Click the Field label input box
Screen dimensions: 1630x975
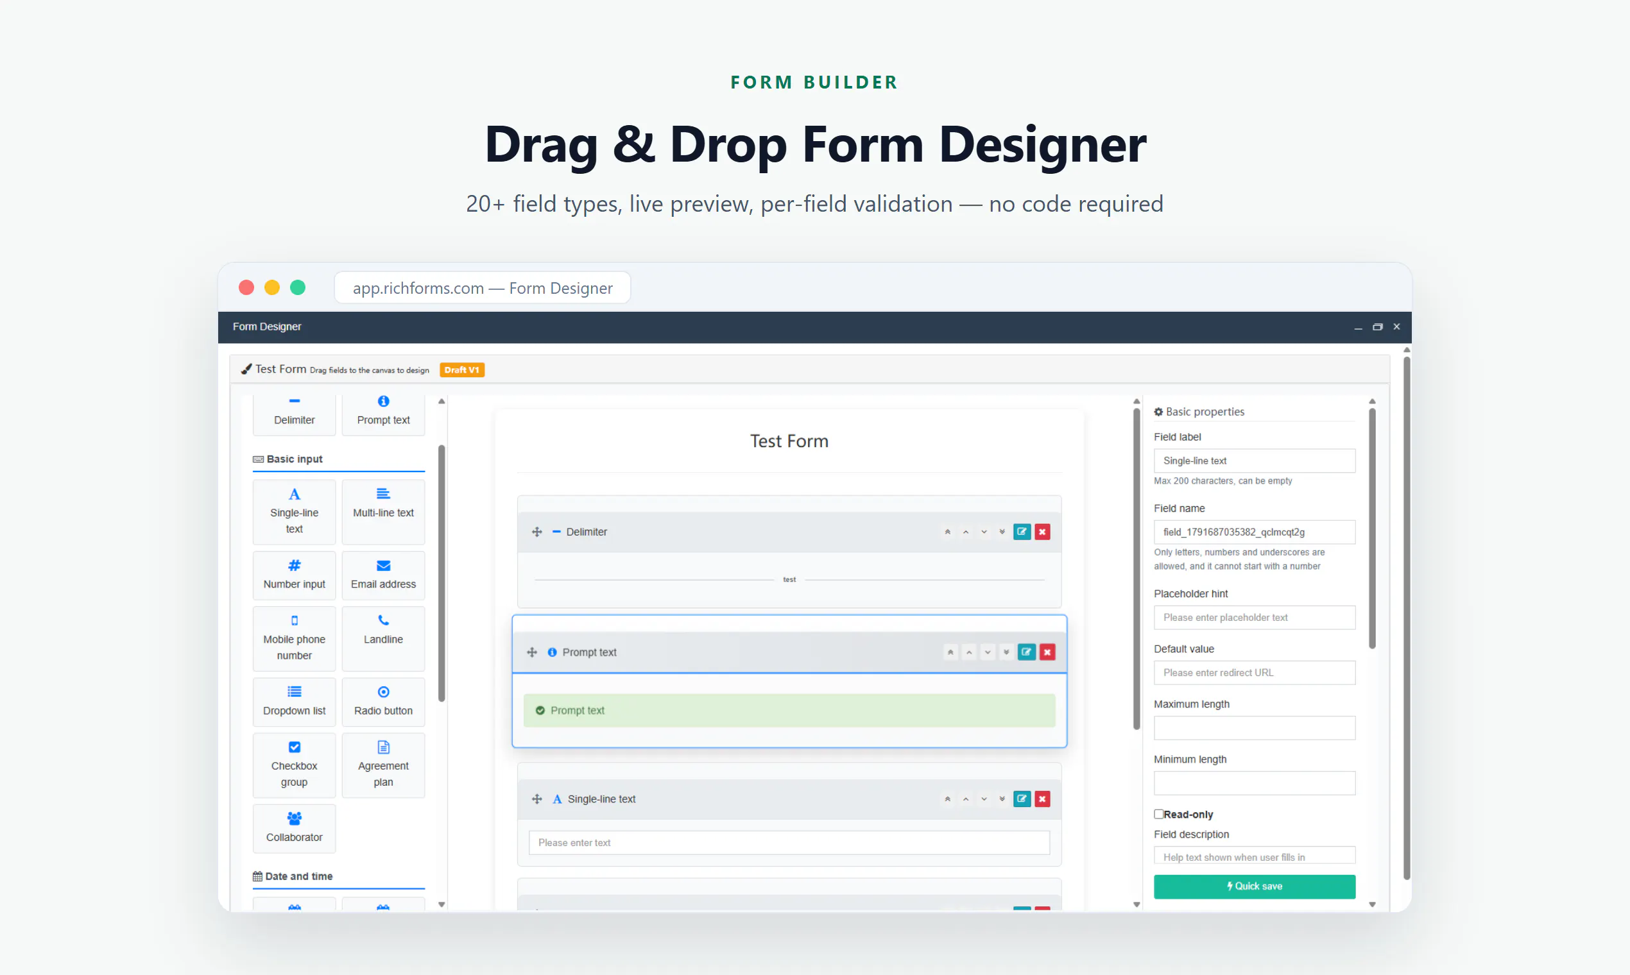1254,461
